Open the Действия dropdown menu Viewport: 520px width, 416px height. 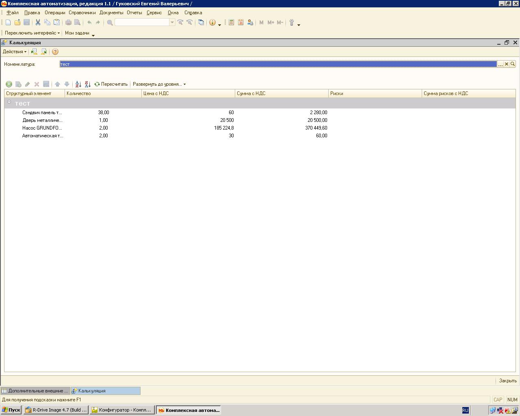14,52
